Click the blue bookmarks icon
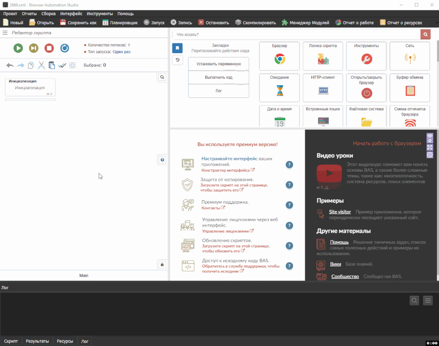The width and height of the screenshot is (439, 346). point(177,48)
